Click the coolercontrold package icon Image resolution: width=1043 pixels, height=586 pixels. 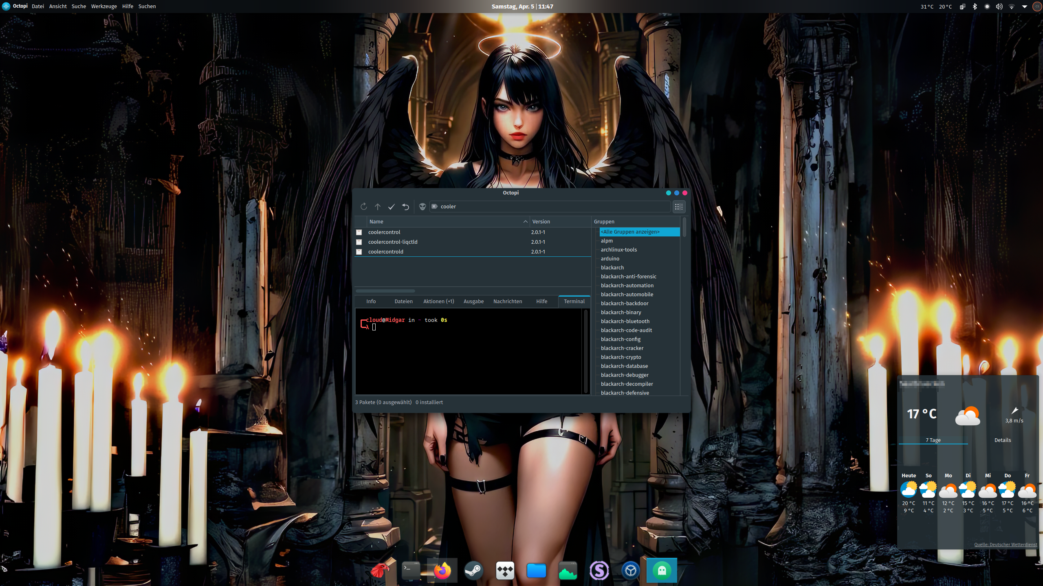(359, 252)
